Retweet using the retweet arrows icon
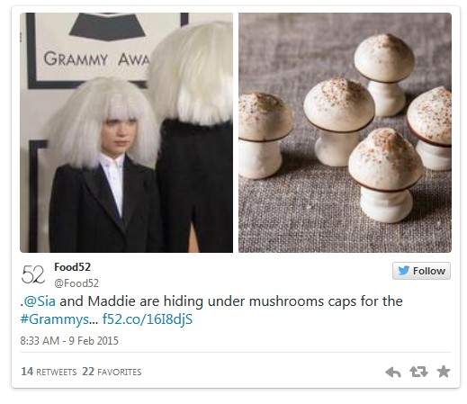 pos(418,372)
